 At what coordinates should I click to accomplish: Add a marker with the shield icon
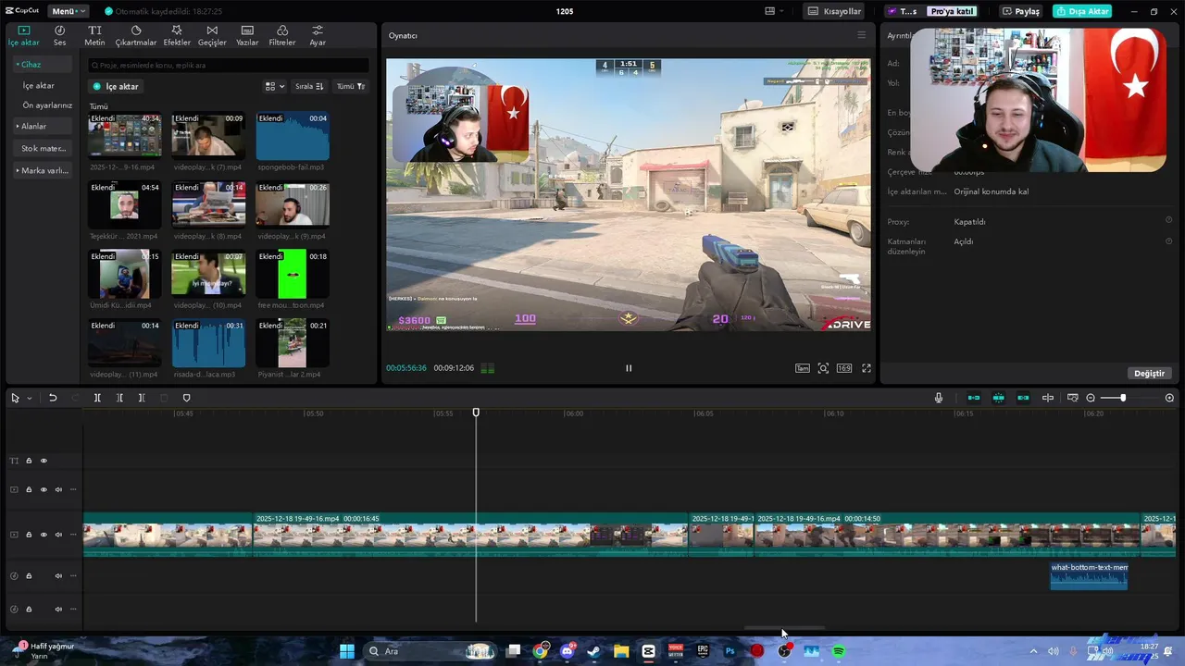tap(186, 398)
